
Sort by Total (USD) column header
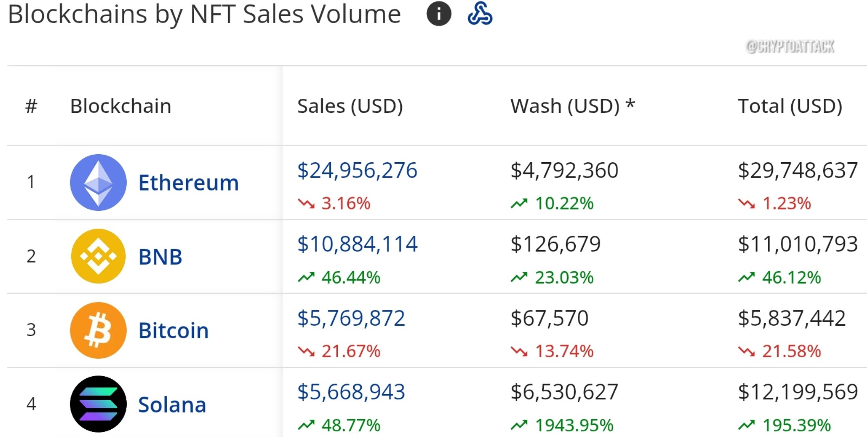point(790,106)
